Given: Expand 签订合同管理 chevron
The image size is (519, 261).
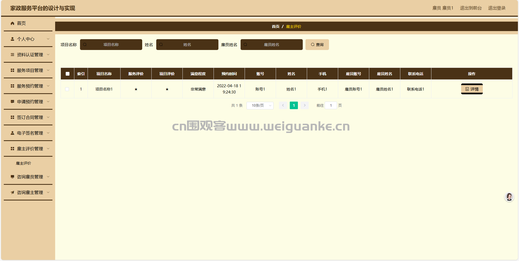Looking at the screenshot, I should pyautogui.click(x=48, y=117).
